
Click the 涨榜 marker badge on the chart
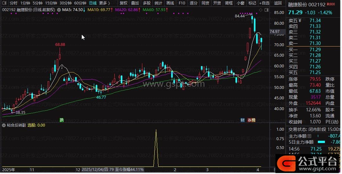pyautogui.click(x=251, y=120)
